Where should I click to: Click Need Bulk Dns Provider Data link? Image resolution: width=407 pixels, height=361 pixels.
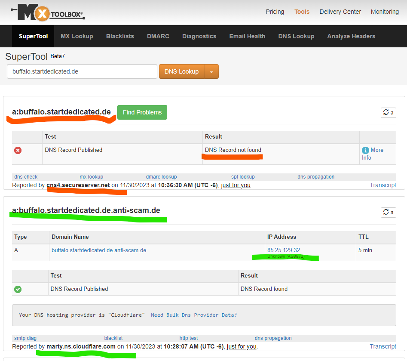tap(193, 315)
